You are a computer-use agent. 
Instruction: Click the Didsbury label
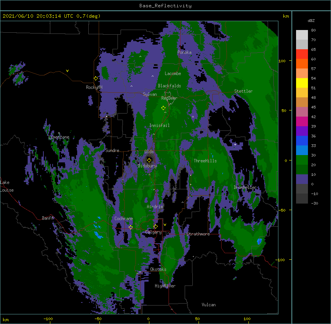[147, 166]
